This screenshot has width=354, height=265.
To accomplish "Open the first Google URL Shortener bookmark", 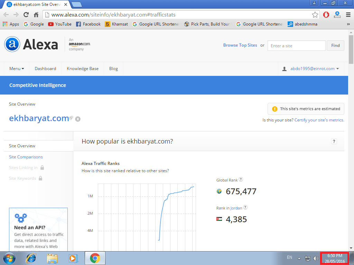I will click(156, 24).
